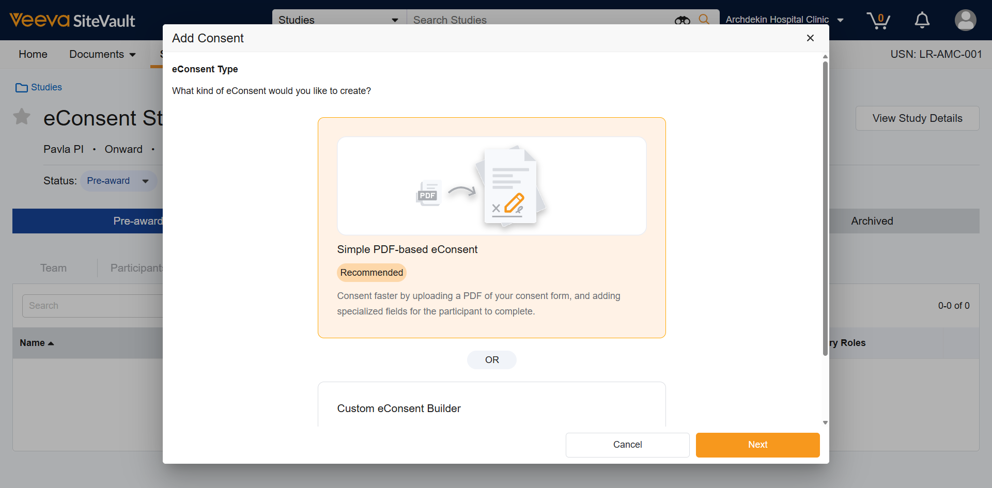Close the Add Consent dialog
Viewport: 992px width, 488px height.
click(810, 38)
